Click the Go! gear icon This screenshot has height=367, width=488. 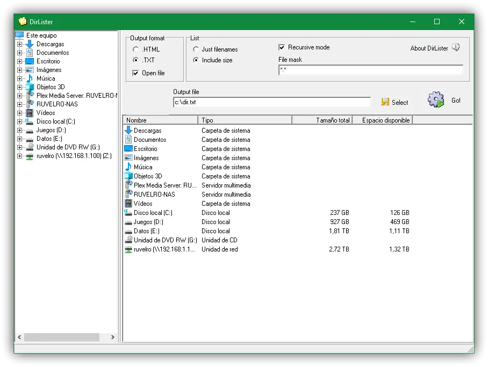(436, 99)
